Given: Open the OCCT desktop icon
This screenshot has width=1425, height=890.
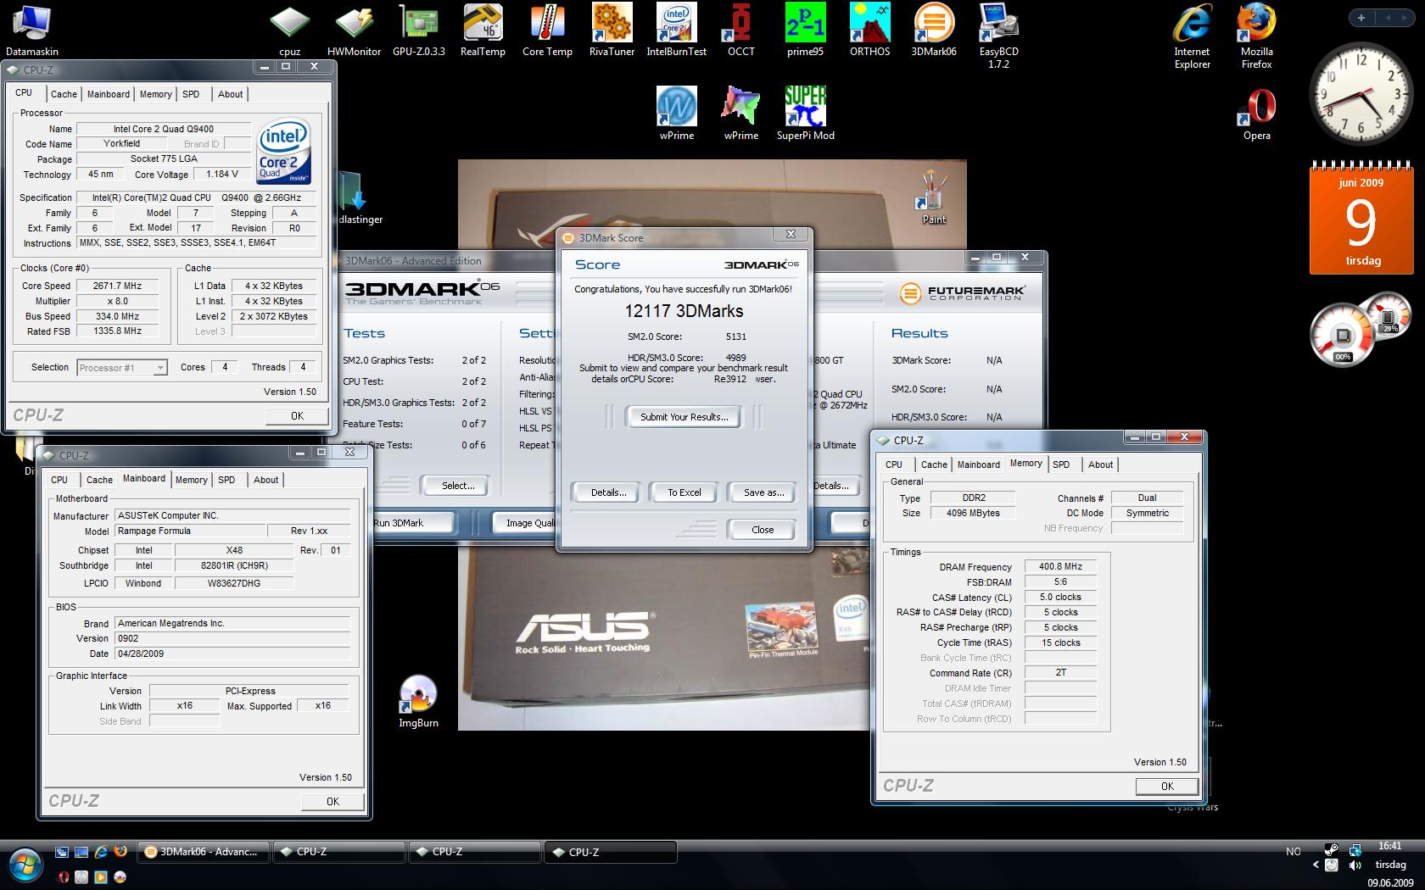Looking at the screenshot, I should coord(740,31).
